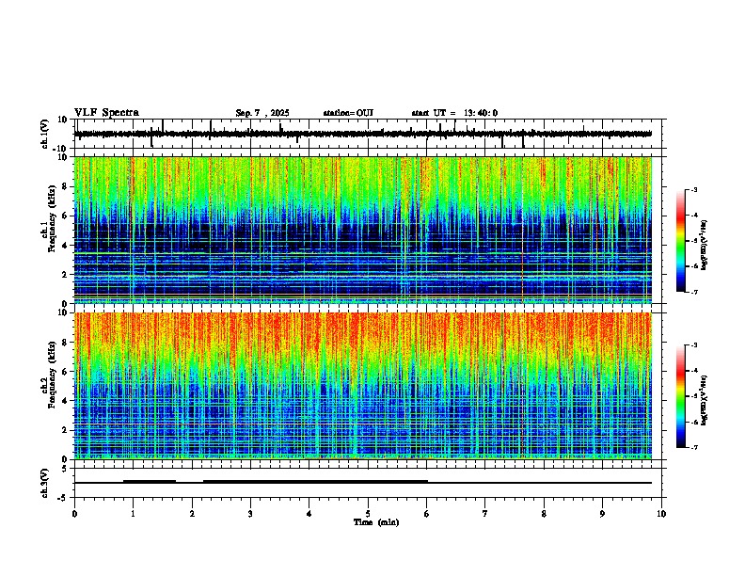Click the "6" kHz tick on ch.2 spectrogram axis

click(66, 372)
